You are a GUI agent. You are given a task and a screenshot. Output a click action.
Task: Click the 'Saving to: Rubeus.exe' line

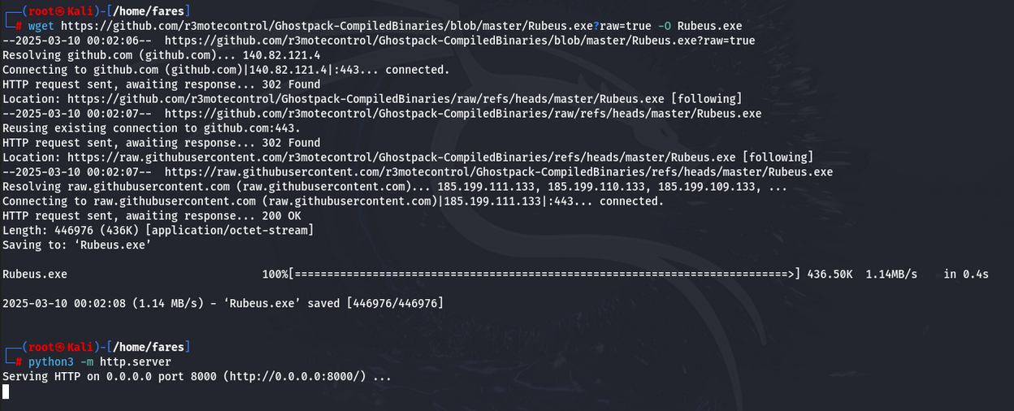point(76,245)
